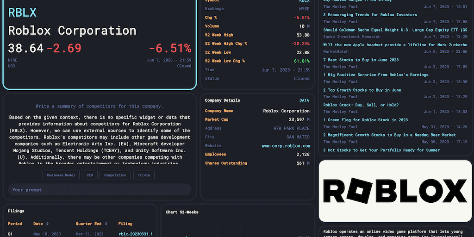Visit www.corp.roblox.com website link
Image resolution: width=474 pixels, height=237 pixels.
tap(286, 146)
